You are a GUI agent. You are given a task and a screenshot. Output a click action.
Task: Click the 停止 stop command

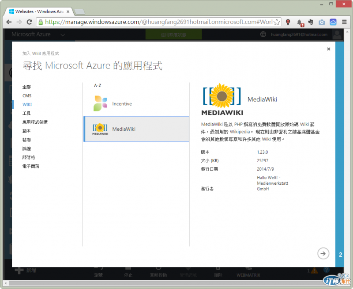(x=128, y=273)
